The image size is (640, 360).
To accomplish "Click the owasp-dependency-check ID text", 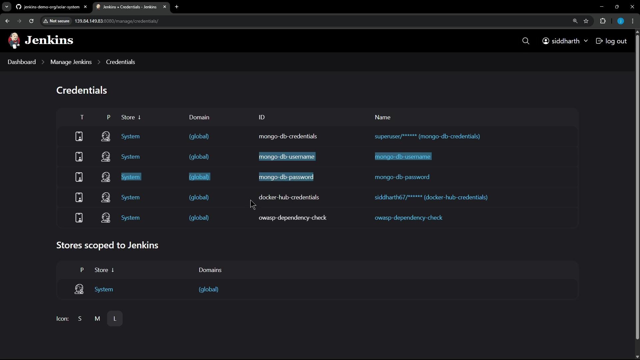I will pos(293,218).
